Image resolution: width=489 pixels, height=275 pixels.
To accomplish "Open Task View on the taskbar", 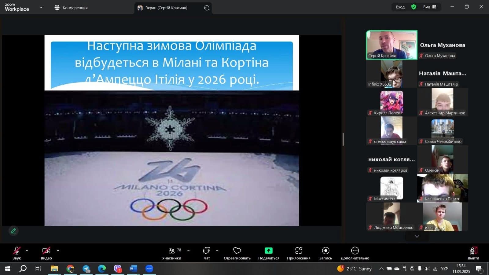I will coord(38,269).
